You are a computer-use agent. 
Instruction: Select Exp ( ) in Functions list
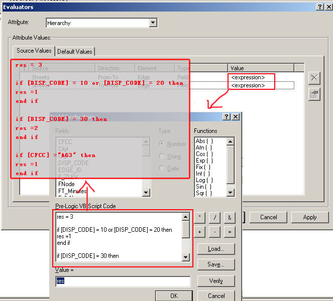pos(204,161)
